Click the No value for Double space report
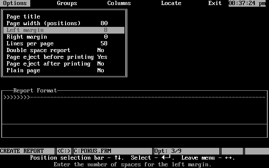The width and height of the screenshot is (269, 168). coord(101,50)
